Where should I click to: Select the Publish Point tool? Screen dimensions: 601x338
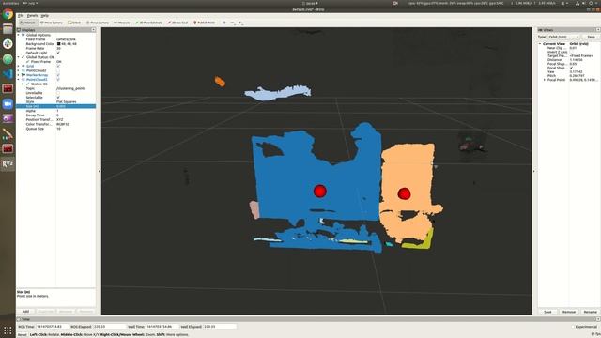204,23
